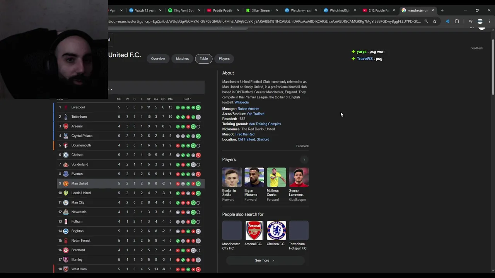Click the Everton crest icon
Image resolution: width=495 pixels, height=278 pixels.
point(66,174)
